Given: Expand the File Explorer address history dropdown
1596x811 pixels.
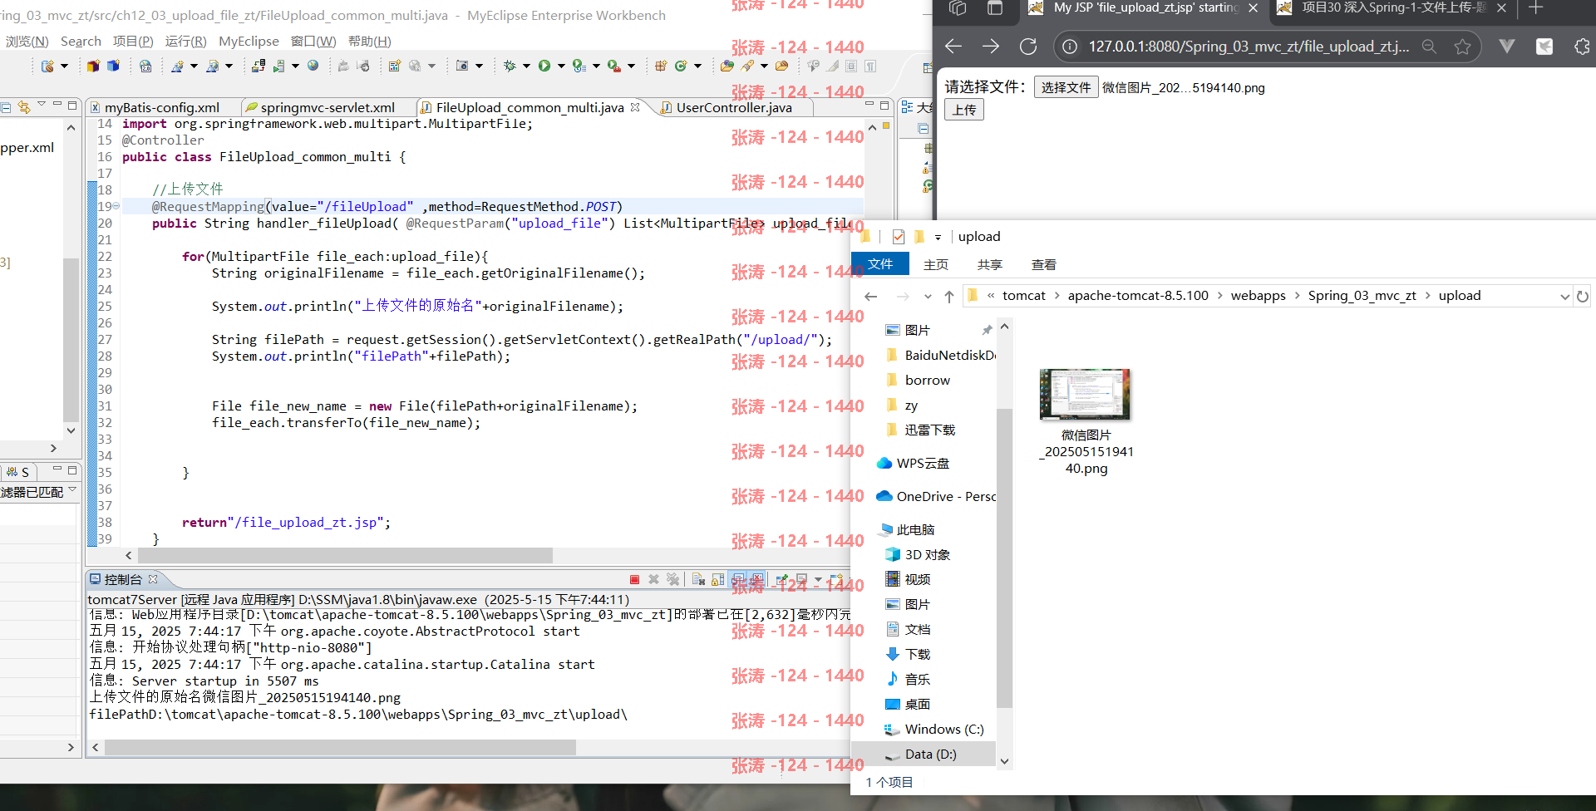Looking at the screenshot, I should (x=1564, y=296).
